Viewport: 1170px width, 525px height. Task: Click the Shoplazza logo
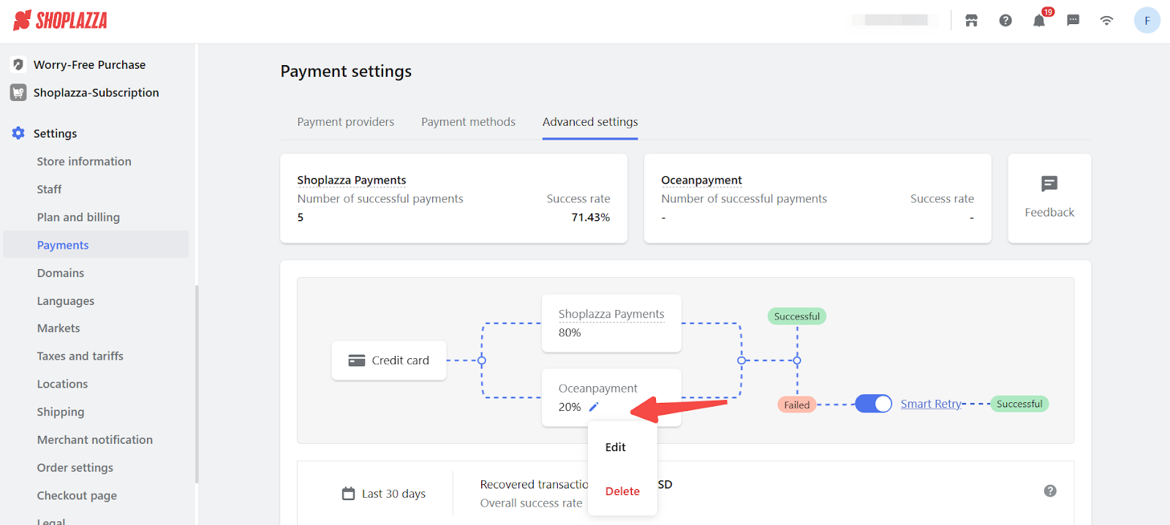(60, 20)
